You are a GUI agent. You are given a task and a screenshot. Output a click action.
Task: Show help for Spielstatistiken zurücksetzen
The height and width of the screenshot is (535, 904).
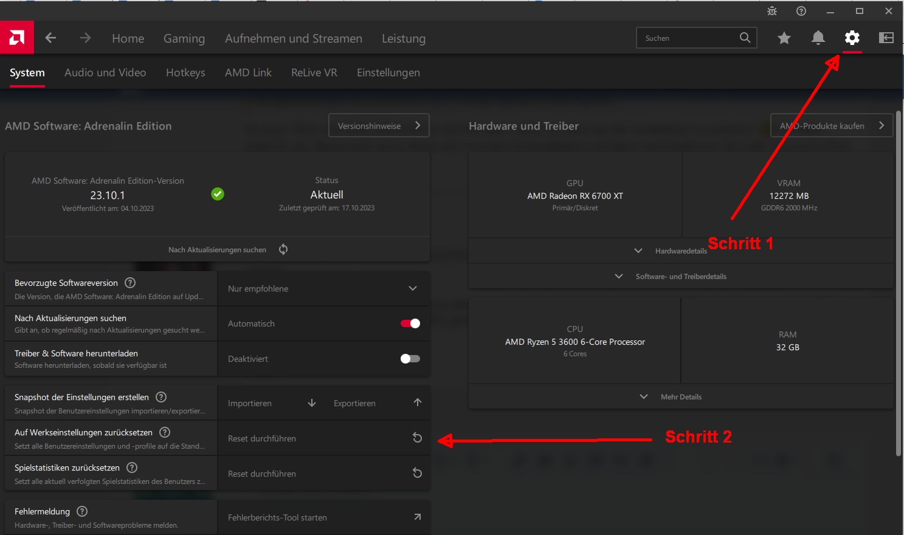(x=132, y=468)
